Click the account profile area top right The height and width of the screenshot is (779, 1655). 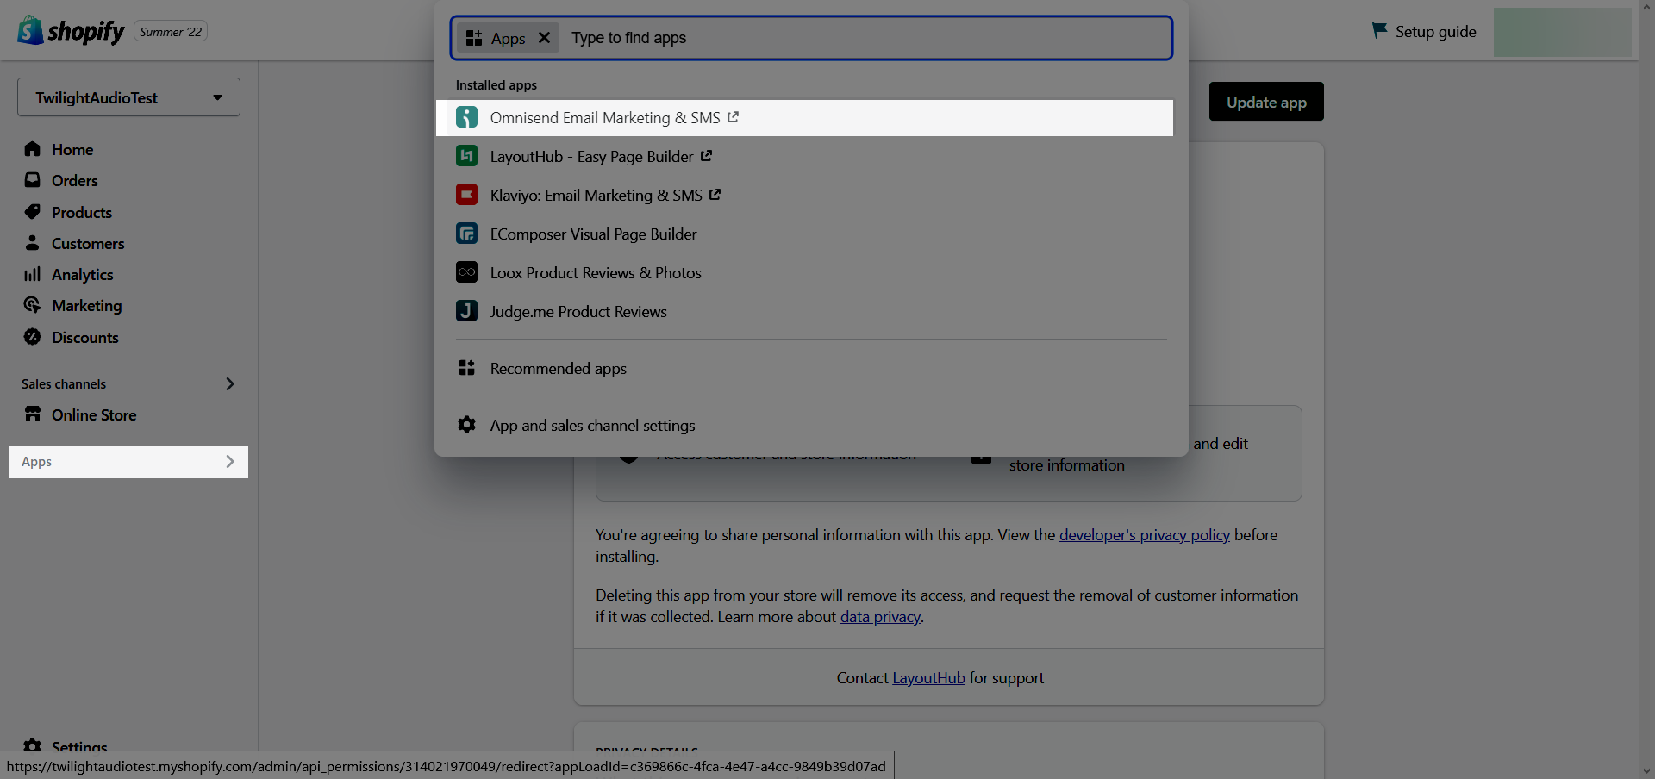coord(1563,32)
